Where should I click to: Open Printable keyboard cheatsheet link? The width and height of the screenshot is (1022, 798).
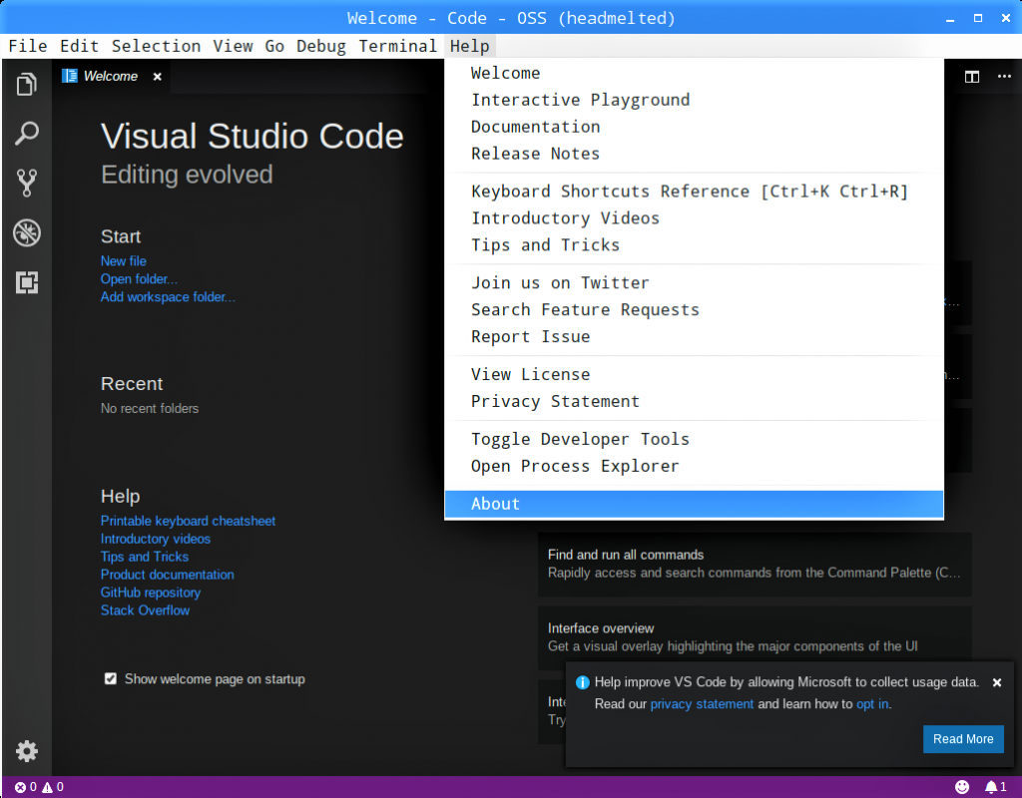click(x=188, y=521)
